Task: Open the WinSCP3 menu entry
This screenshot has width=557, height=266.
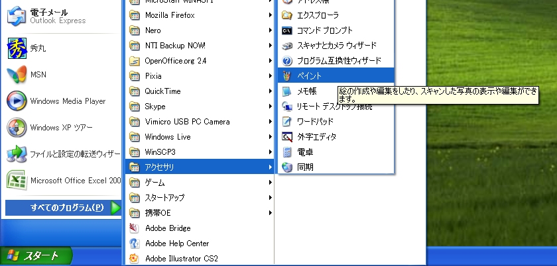Action: coord(200,152)
